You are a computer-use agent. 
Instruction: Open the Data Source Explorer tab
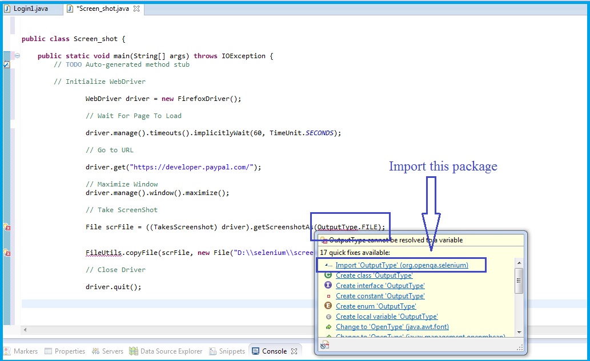coord(166,351)
